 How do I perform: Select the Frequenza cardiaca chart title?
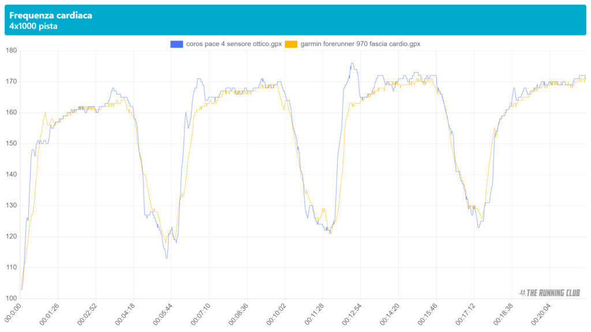(51, 16)
